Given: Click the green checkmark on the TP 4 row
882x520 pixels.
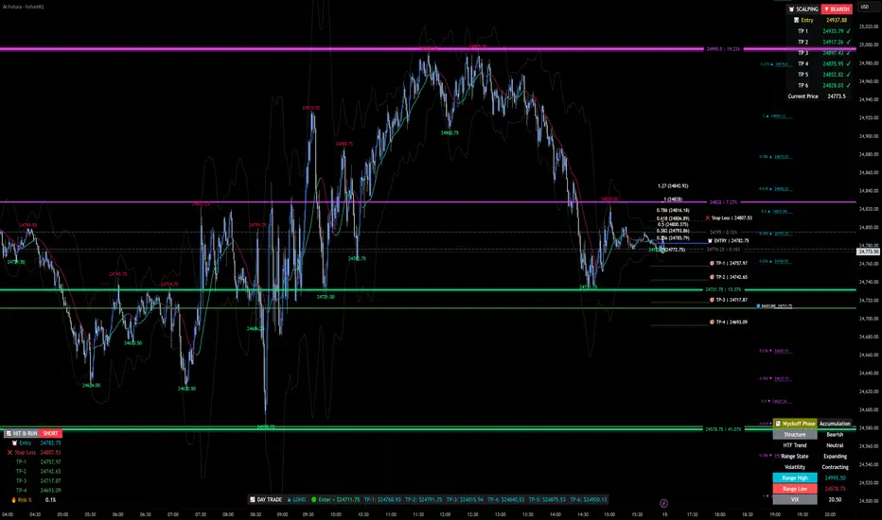Looking at the screenshot, I should [848, 63].
